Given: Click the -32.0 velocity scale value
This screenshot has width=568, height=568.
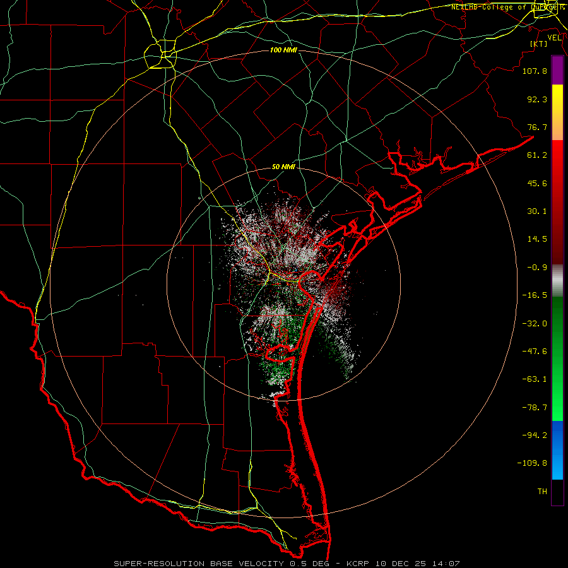Looking at the screenshot, I should tap(535, 324).
